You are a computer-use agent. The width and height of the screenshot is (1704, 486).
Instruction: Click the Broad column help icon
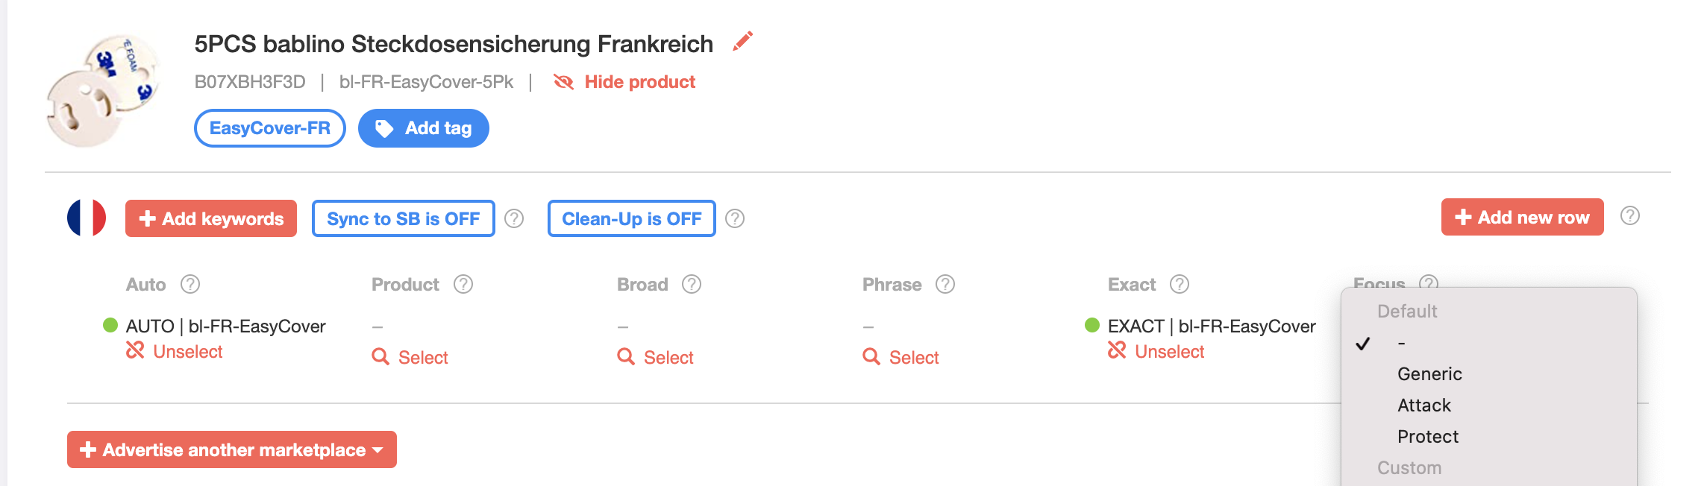pos(692,284)
